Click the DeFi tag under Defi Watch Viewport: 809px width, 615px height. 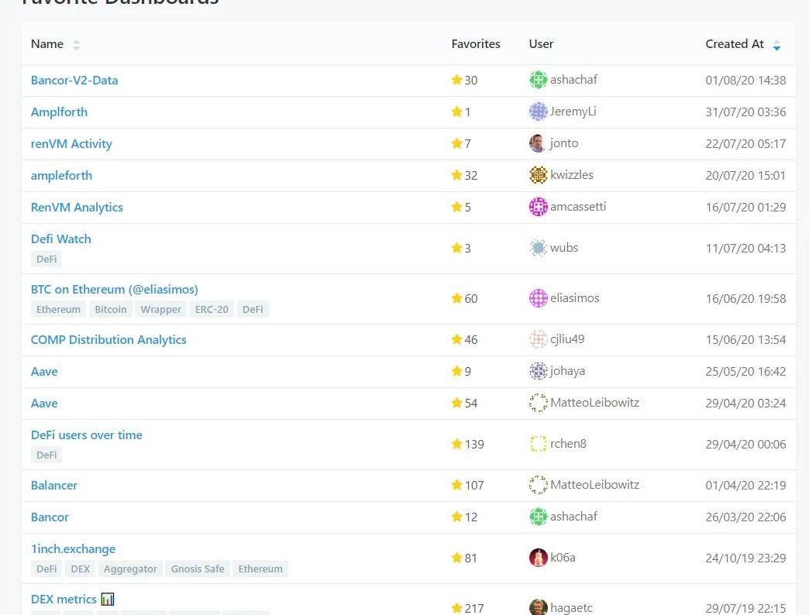coord(46,259)
